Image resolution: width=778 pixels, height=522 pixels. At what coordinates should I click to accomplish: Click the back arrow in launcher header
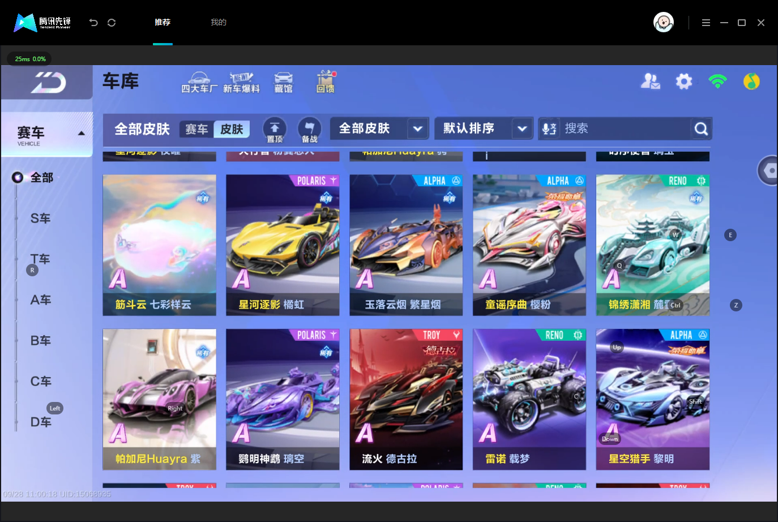[93, 23]
